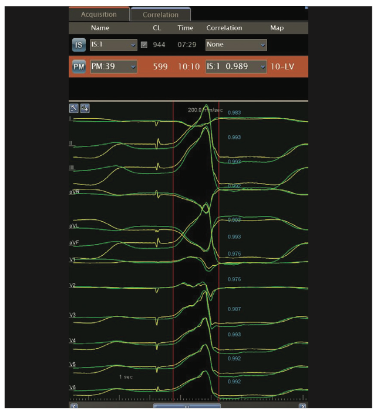Click the V6 lead label
Screen dimensions: 377x414
pos(72,388)
